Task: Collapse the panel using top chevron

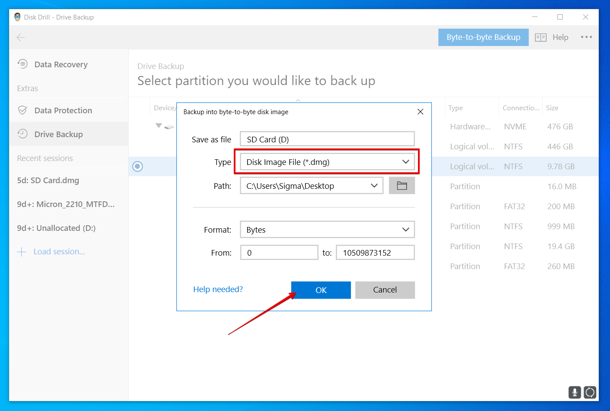Action: [298, 100]
